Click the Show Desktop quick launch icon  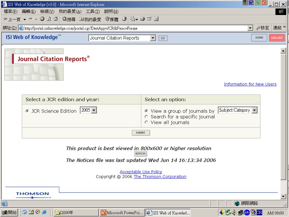pos(31,212)
